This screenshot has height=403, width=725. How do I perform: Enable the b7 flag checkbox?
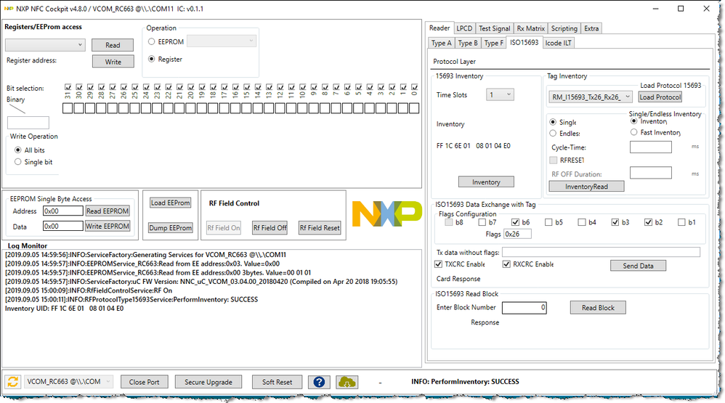pyautogui.click(x=482, y=222)
